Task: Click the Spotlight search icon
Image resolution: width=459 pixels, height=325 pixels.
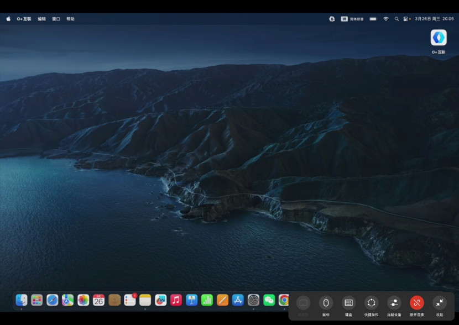Action: [397, 19]
